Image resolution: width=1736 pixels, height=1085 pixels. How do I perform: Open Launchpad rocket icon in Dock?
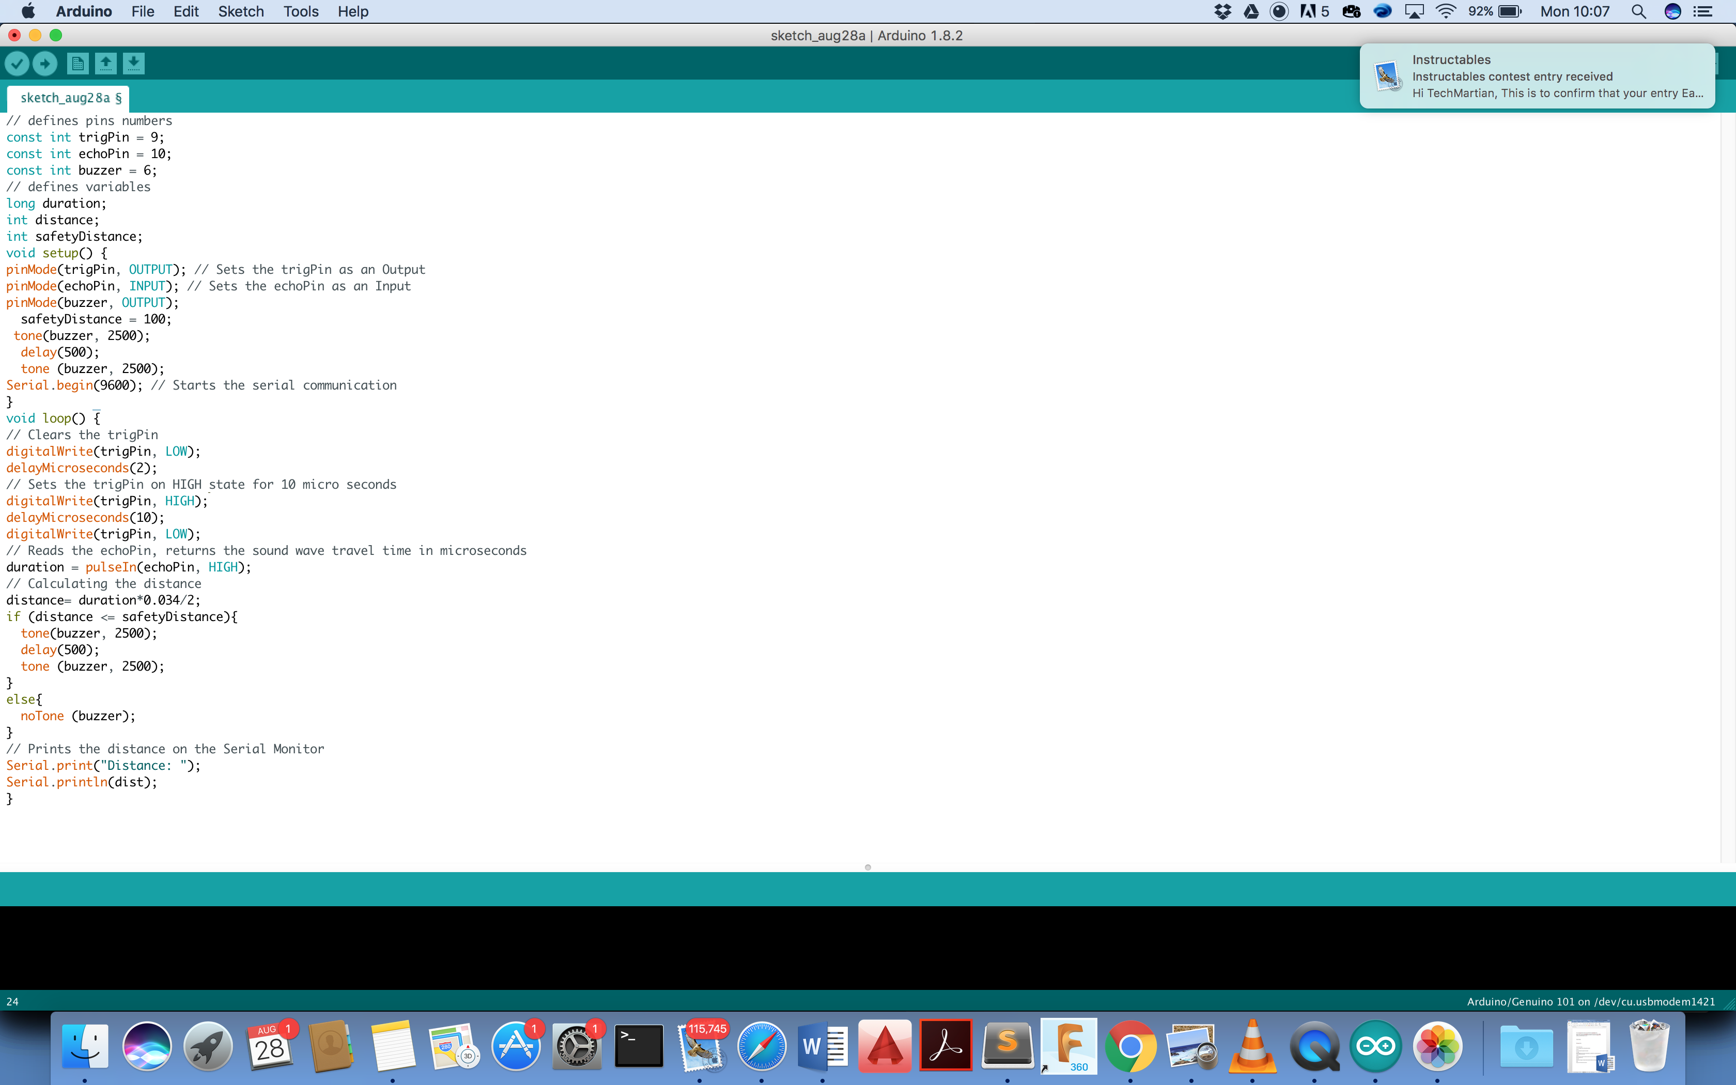point(208,1046)
